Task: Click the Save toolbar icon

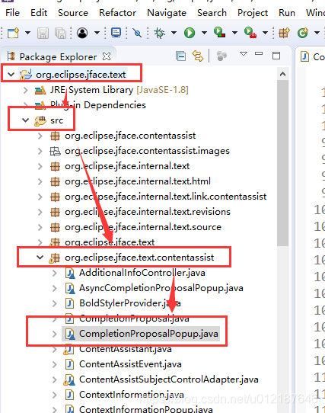Action: click(x=43, y=33)
